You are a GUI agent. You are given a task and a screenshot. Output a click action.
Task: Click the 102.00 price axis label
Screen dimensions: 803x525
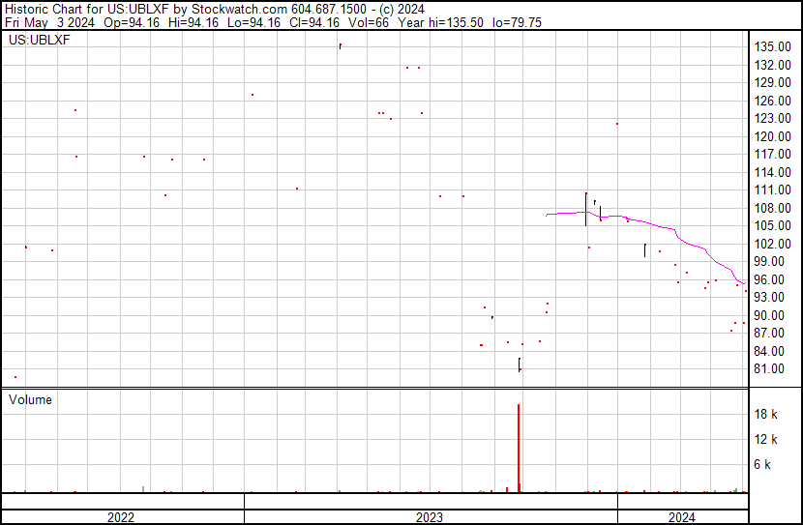pyautogui.click(x=772, y=244)
